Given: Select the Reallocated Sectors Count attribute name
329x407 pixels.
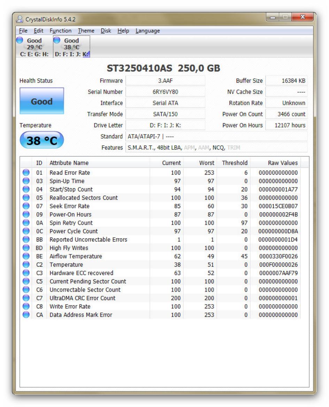Looking at the screenshot, I should [x=84, y=198].
